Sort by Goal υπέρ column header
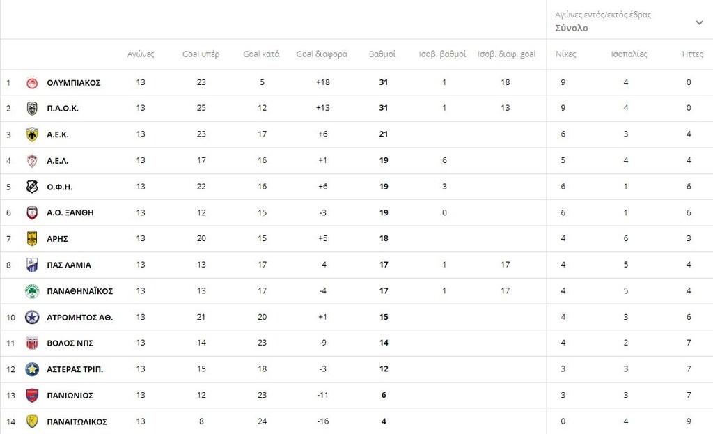This screenshot has height=434, width=713. [x=201, y=54]
